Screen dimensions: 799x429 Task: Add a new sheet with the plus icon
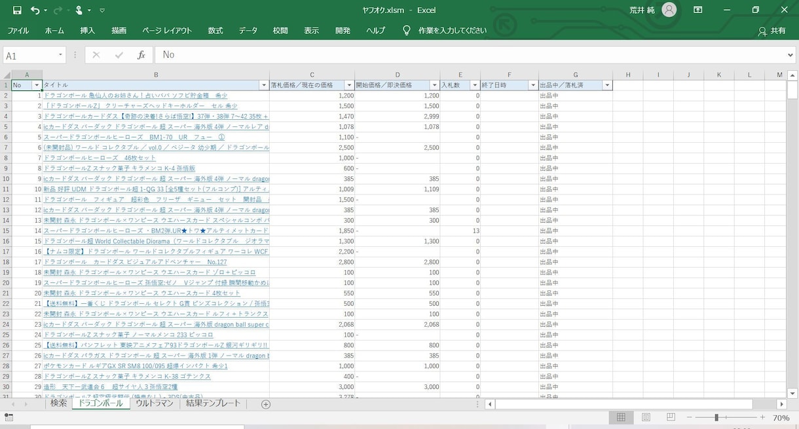[x=266, y=404]
